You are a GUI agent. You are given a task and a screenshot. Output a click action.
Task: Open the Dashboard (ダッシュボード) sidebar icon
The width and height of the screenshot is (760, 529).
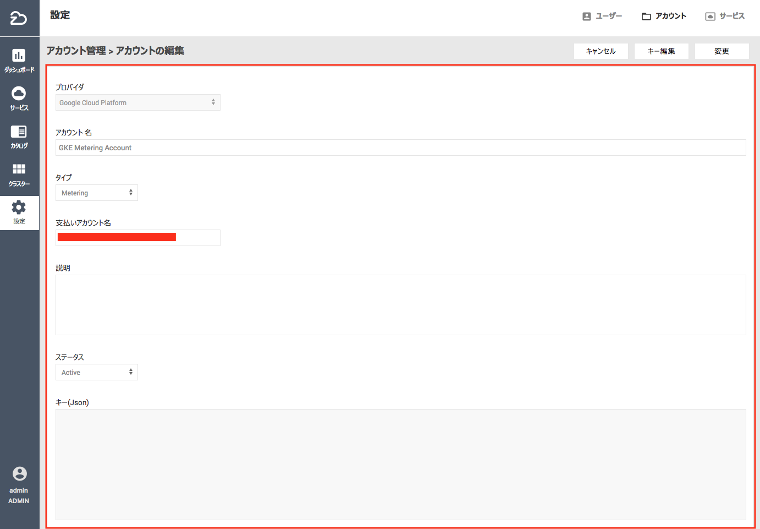(19, 56)
